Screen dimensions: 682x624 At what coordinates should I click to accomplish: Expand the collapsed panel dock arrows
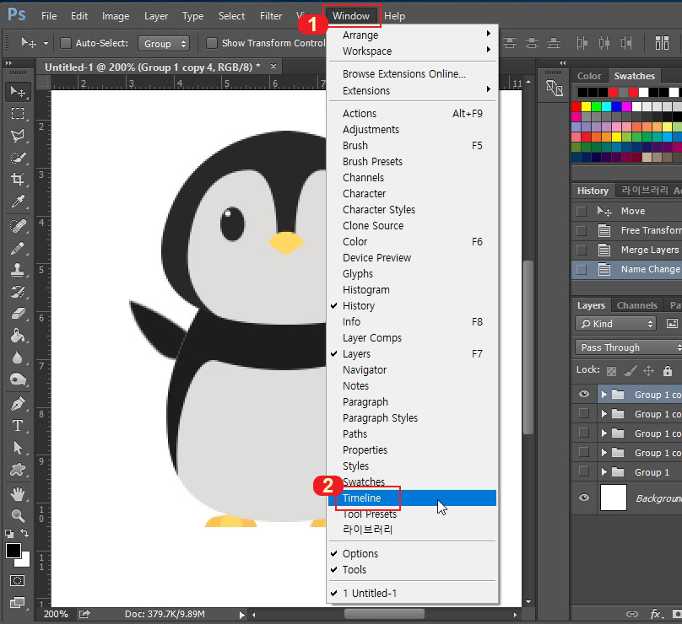(562, 63)
